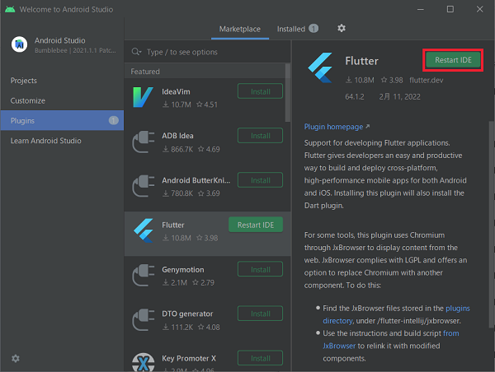Open the bottom-left options gear
The height and width of the screenshot is (372, 495).
point(16,359)
